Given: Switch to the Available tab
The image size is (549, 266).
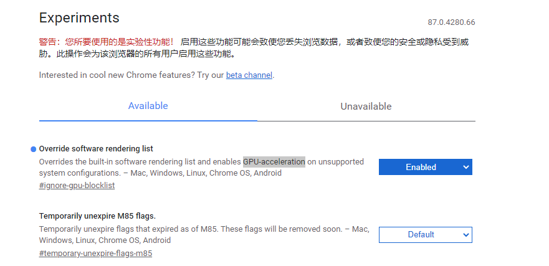Looking at the screenshot, I should (x=148, y=106).
